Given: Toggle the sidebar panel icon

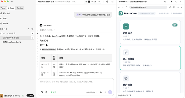Looking at the screenshot, I should (x=12, y=2).
